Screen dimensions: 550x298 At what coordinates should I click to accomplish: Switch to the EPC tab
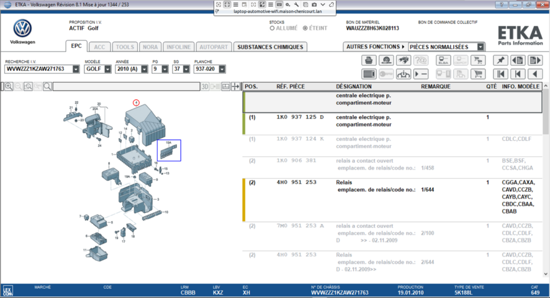point(76,46)
